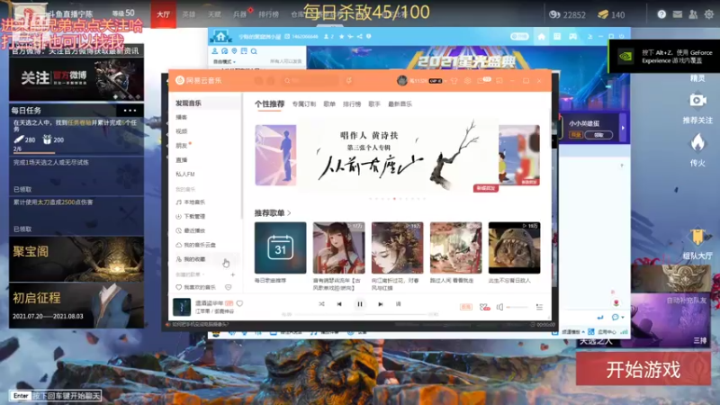Mute the music player volume speaker icon
Image resolution: width=720 pixels, height=405 pixels.
point(499,307)
